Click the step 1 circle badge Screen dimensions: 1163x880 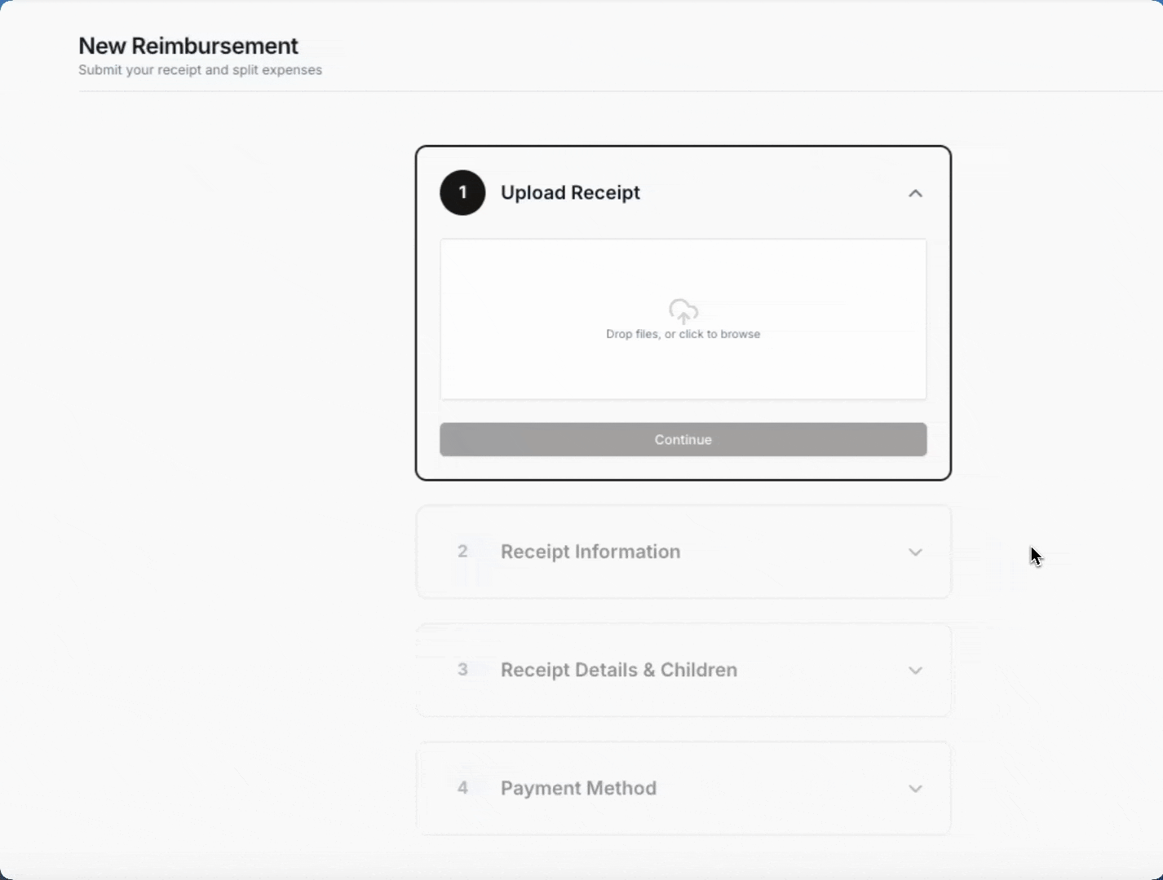462,193
